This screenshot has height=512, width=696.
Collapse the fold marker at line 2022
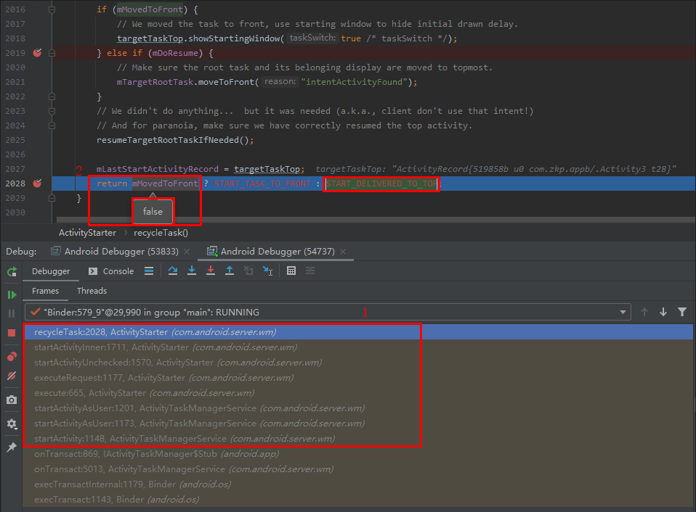coord(52,96)
